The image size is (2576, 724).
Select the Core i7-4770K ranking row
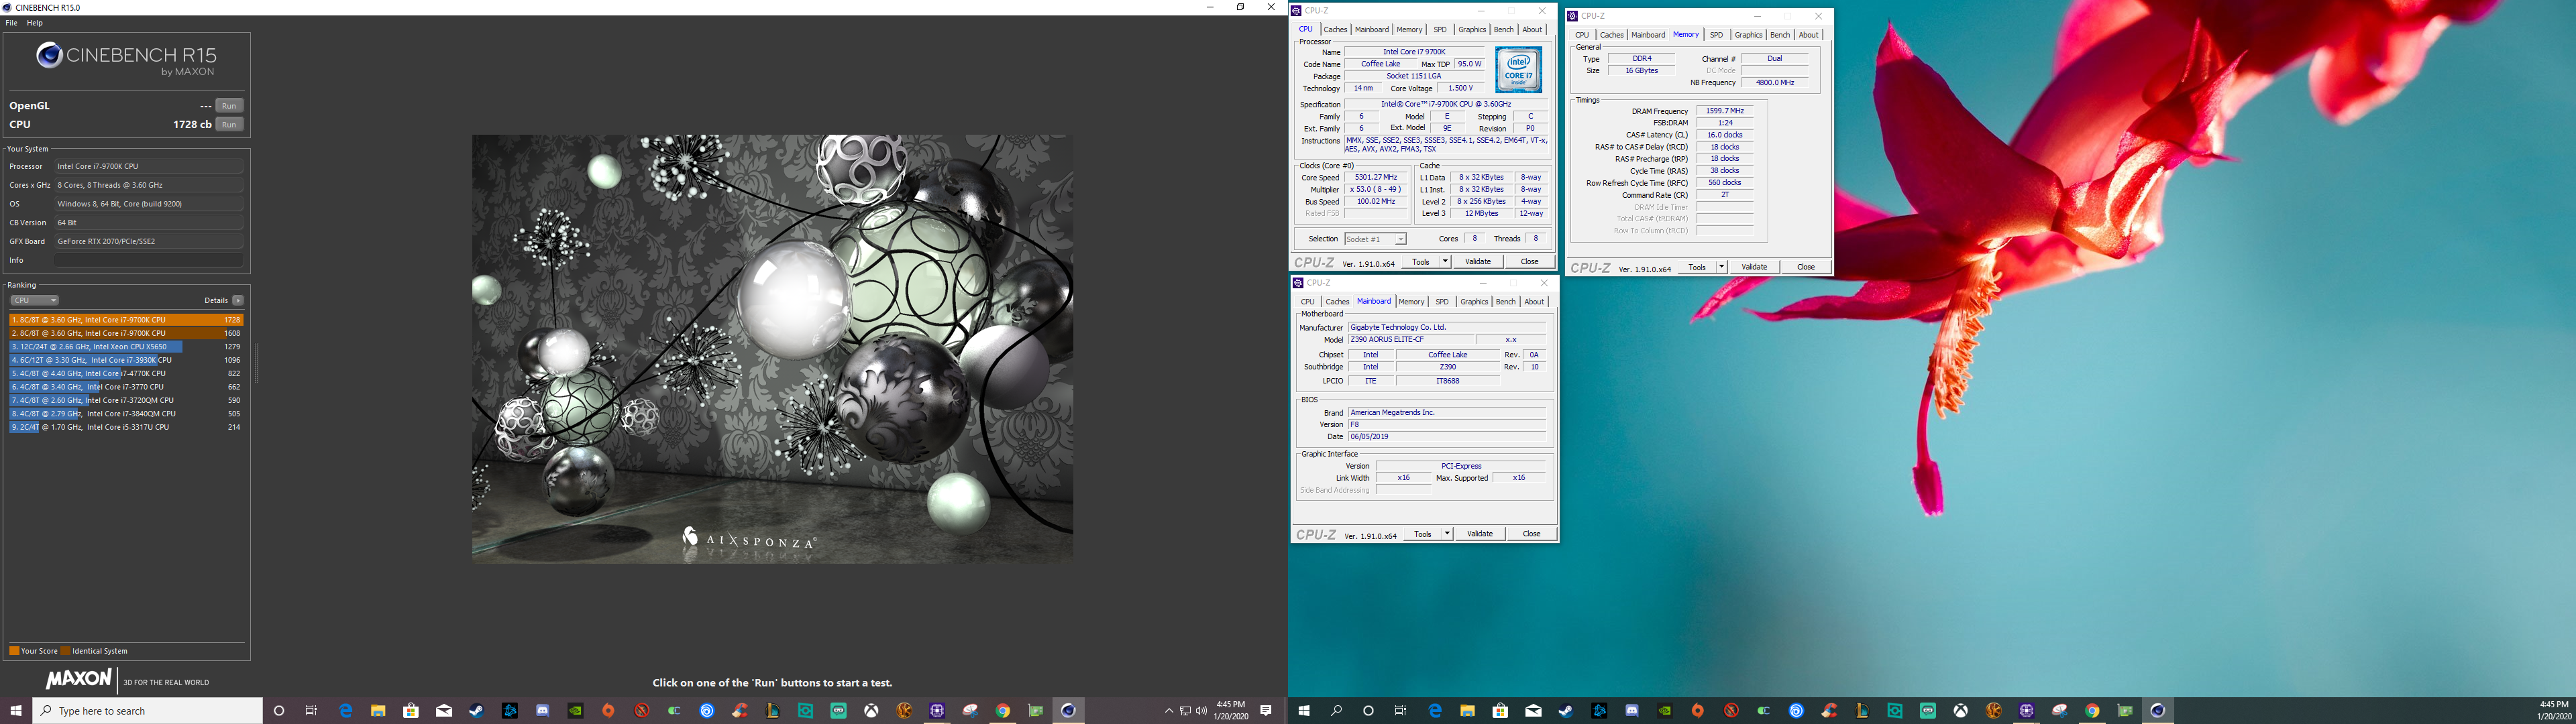coord(126,373)
